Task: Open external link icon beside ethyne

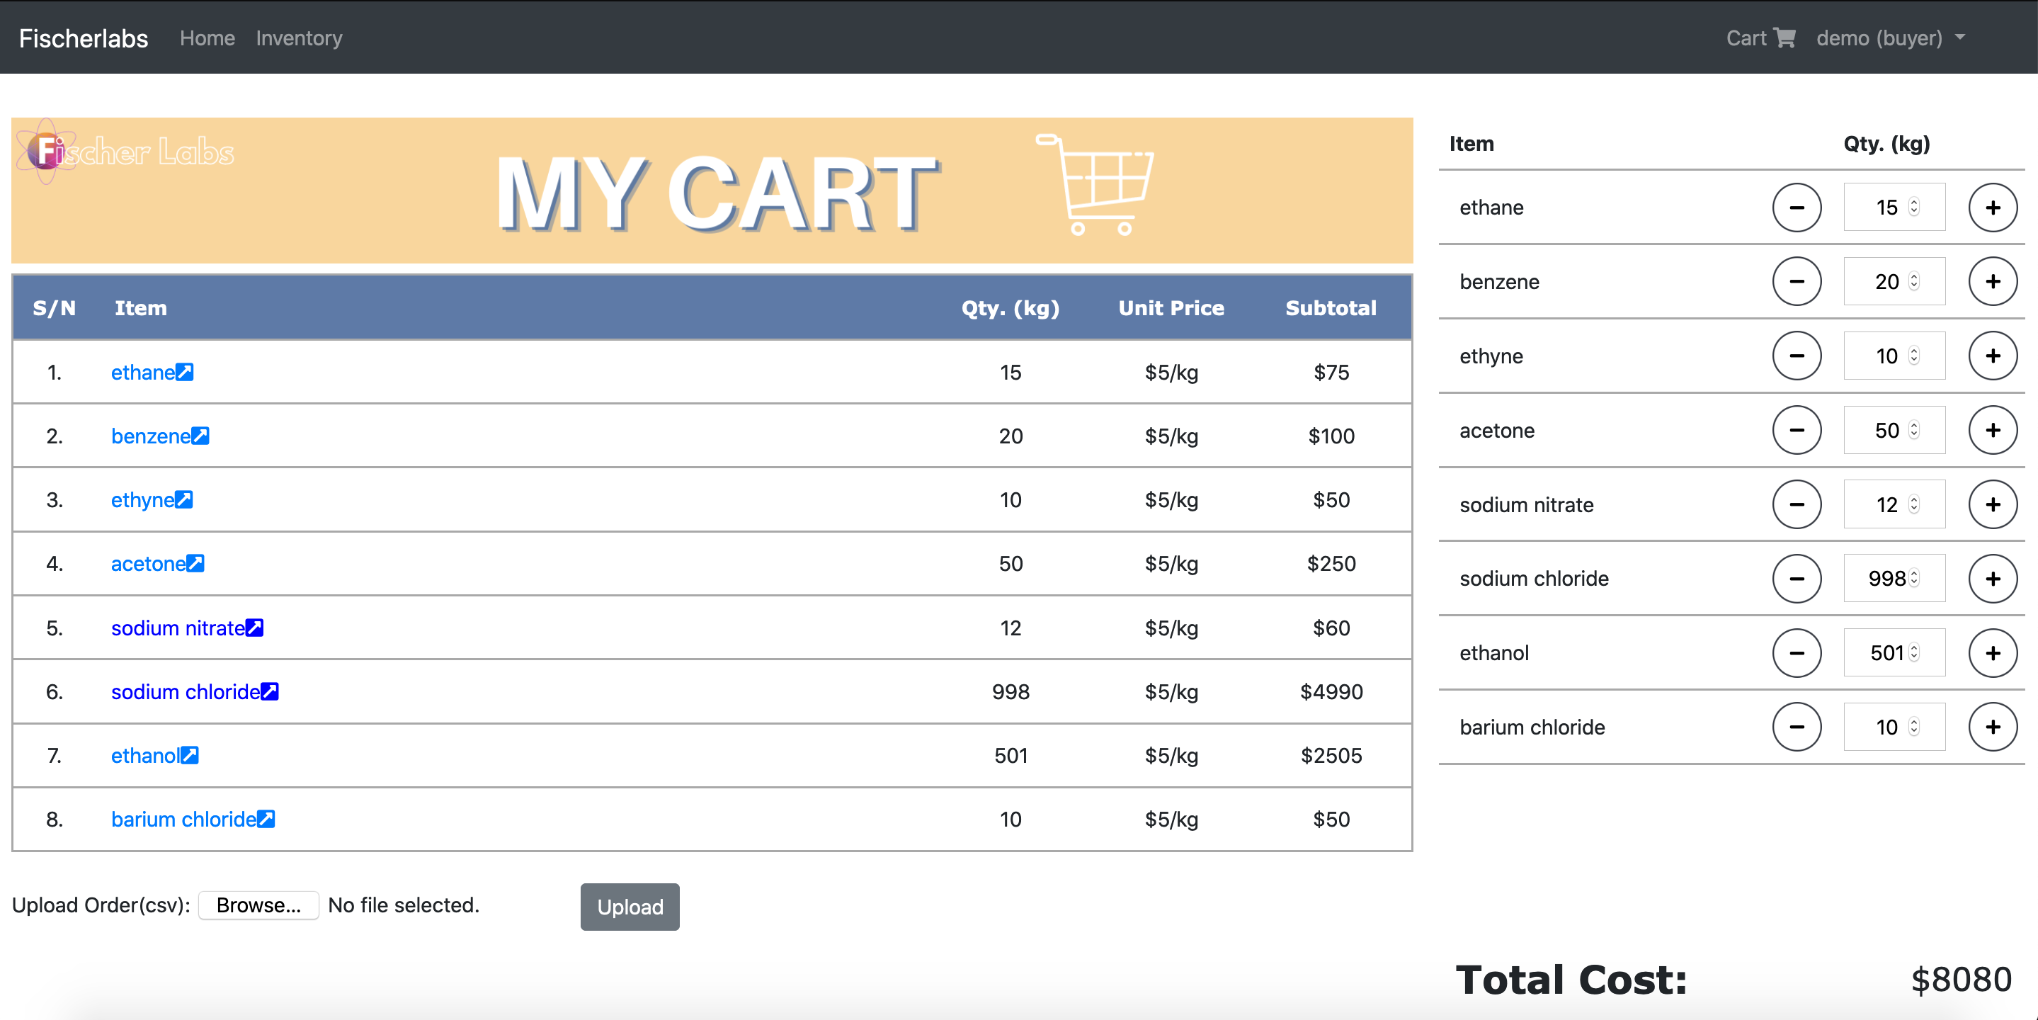Action: click(x=184, y=500)
